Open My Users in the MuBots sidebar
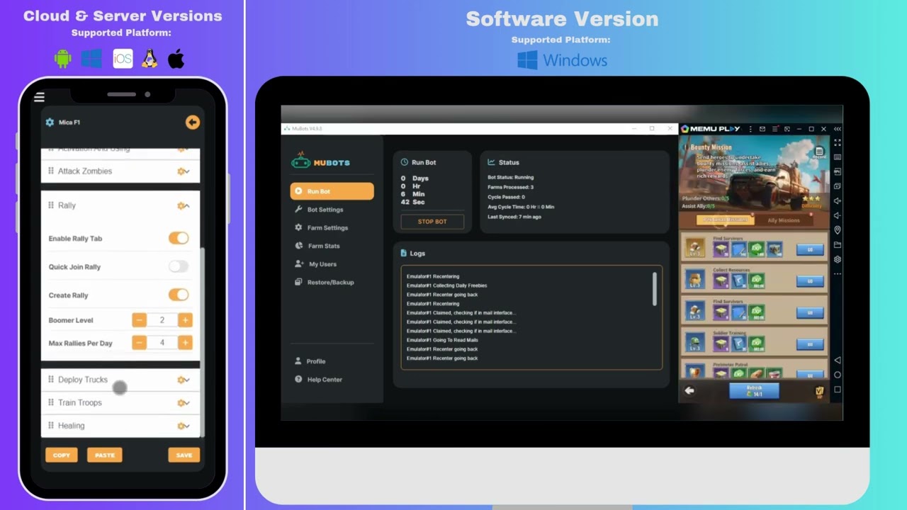 pos(316,264)
